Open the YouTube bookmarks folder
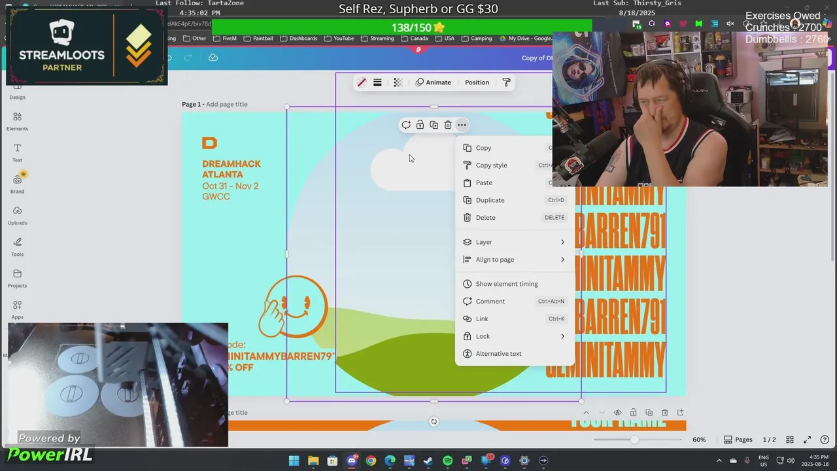The height and width of the screenshot is (471, 837). click(x=339, y=39)
